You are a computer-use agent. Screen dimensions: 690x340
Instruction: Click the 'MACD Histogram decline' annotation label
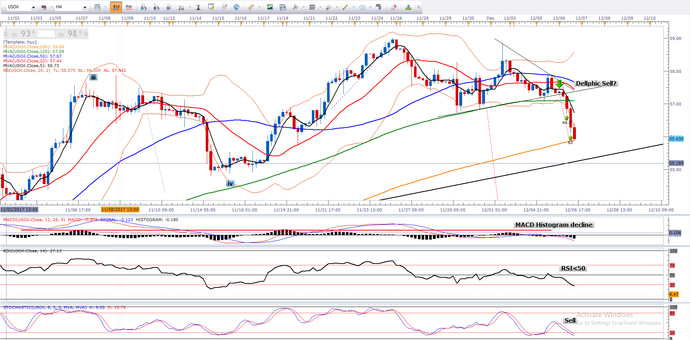554,225
